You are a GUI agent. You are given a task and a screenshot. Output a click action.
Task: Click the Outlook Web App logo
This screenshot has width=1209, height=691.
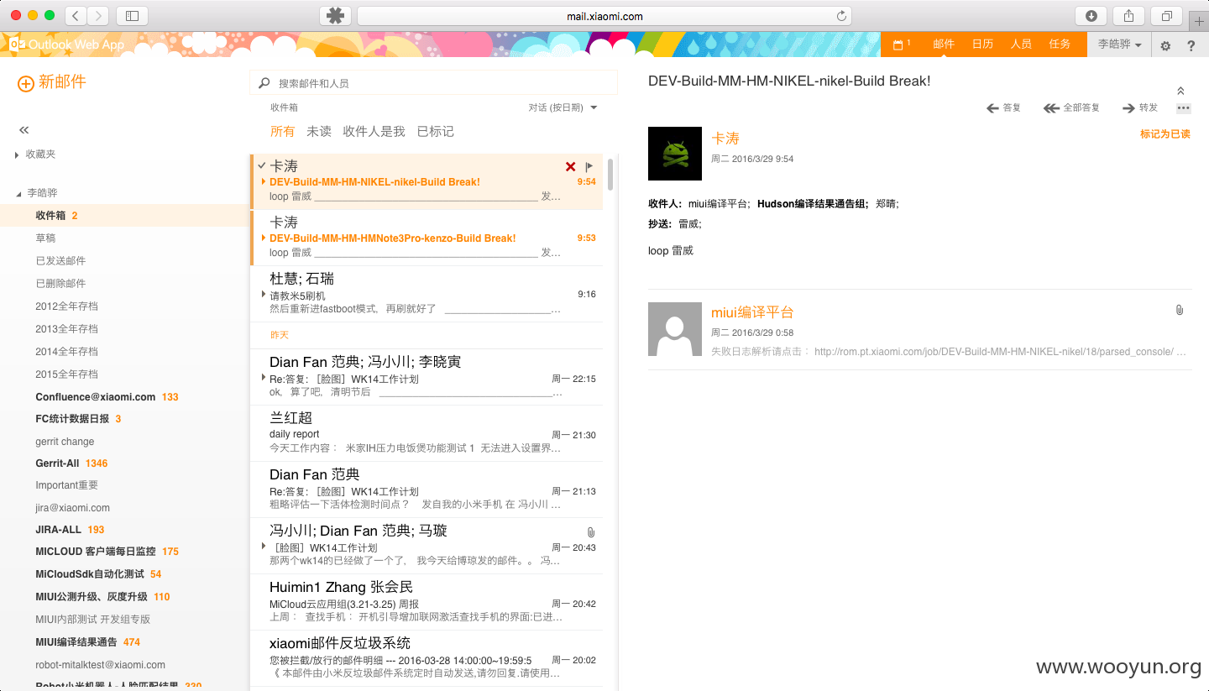coord(66,44)
